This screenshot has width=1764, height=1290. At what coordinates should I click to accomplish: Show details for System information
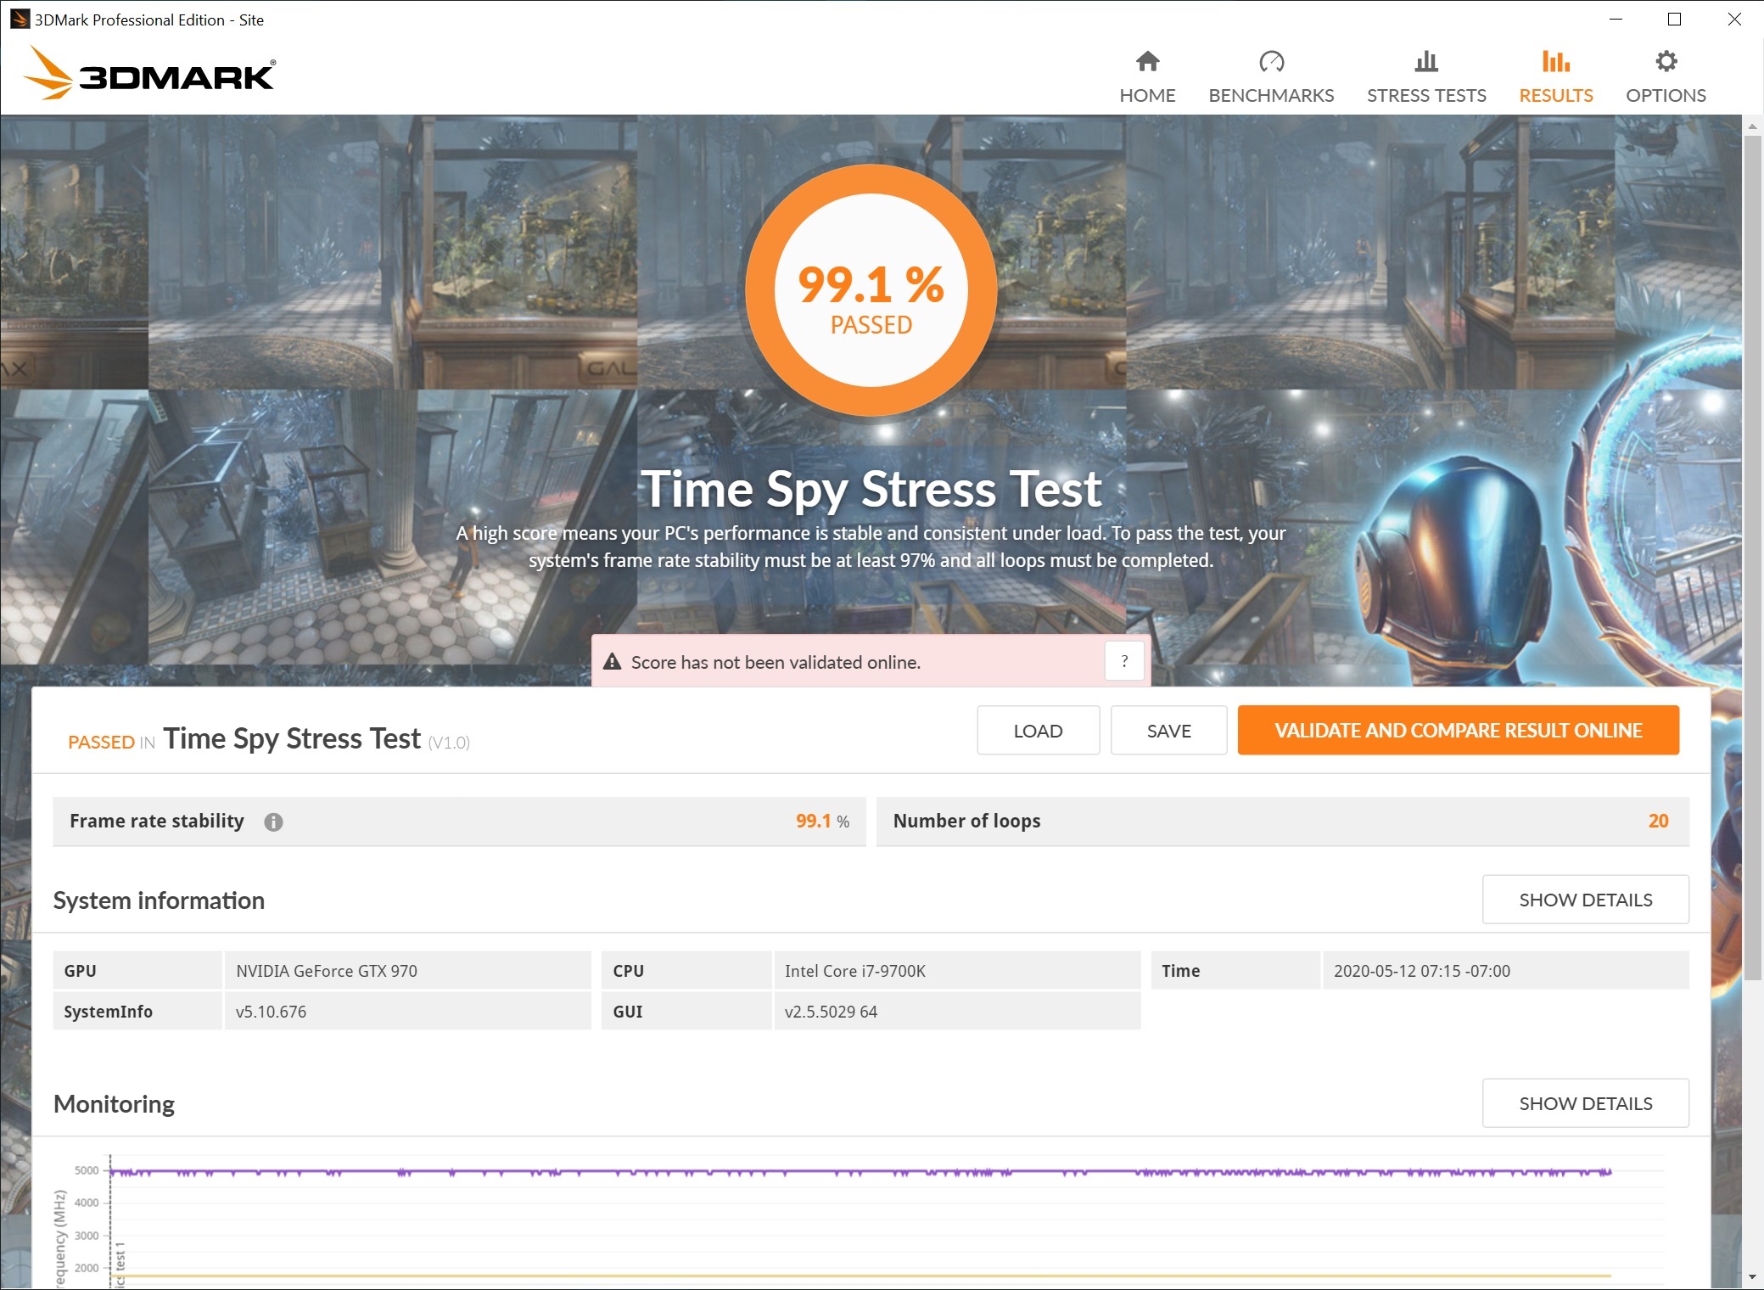tap(1585, 900)
